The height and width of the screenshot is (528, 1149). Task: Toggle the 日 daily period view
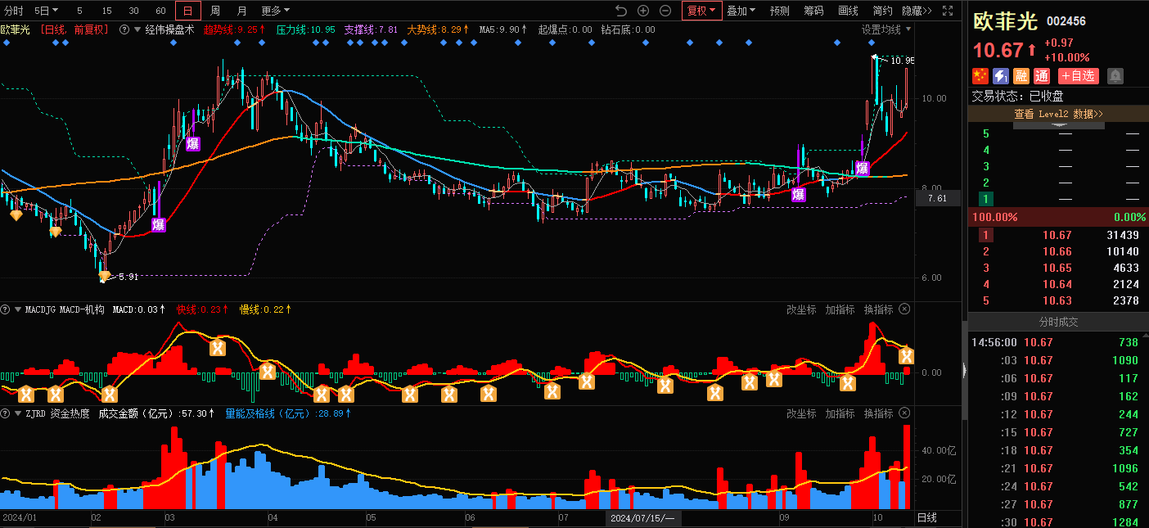tap(187, 11)
